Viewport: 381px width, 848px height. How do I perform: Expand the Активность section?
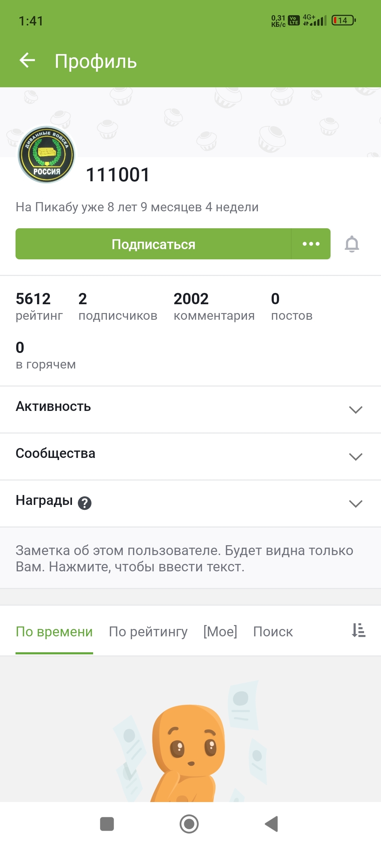click(x=355, y=410)
